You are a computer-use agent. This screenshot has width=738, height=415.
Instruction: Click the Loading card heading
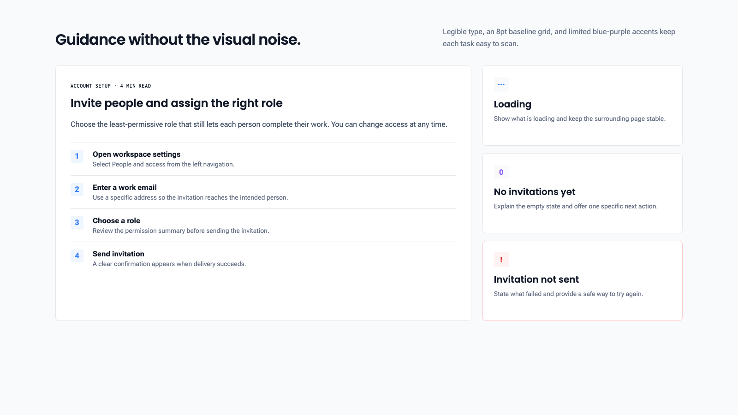coord(512,104)
